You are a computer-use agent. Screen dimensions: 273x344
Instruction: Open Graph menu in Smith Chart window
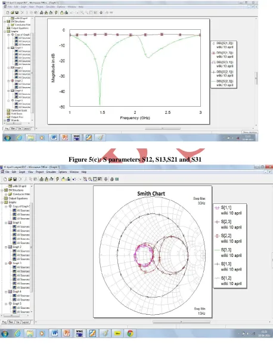coord(22,172)
